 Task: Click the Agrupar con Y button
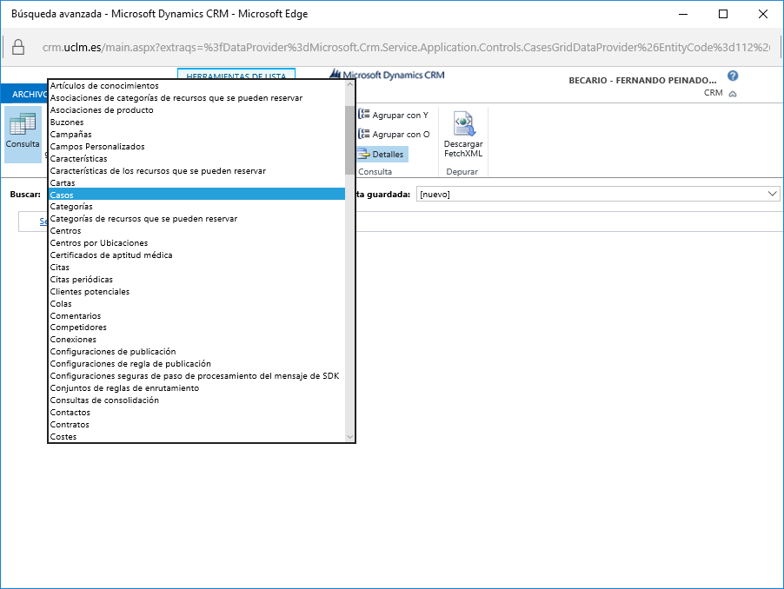(393, 115)
